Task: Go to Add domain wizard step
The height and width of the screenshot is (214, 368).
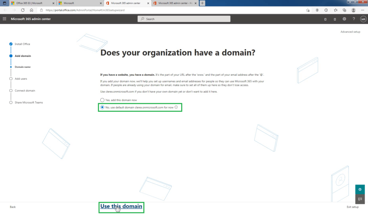Action: coord(23,56)
